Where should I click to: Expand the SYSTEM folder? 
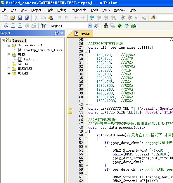click(x=9, y=64)
